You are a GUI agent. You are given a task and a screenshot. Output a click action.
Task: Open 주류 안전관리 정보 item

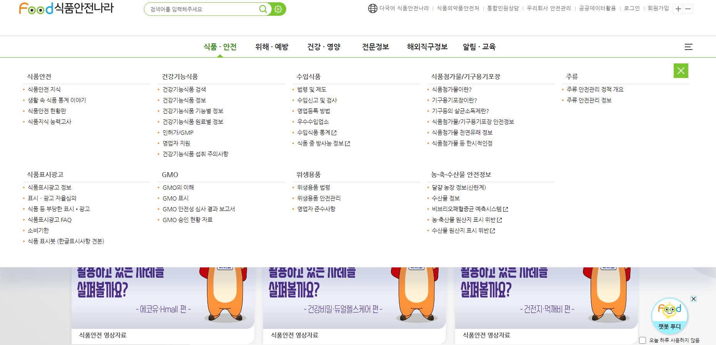[x=589, y=100]
